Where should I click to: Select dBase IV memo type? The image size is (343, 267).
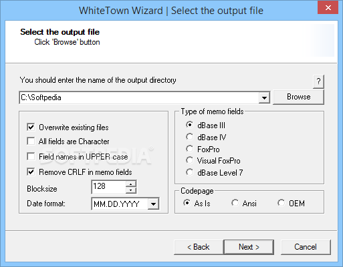[x=189, y=137]
